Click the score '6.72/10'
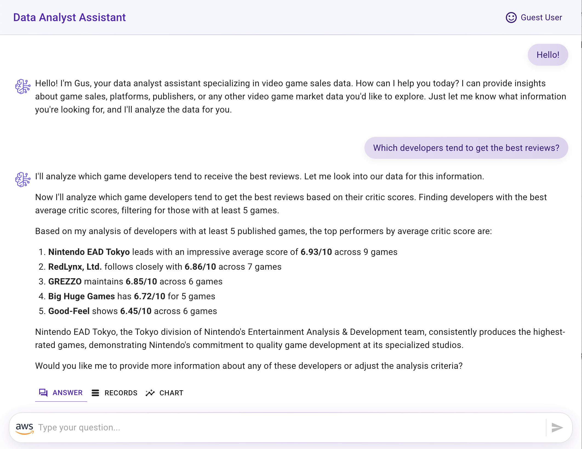582x449 pixels. coord(150,296)
